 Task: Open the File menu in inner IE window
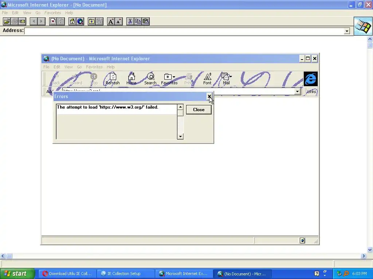click(46, 67)
